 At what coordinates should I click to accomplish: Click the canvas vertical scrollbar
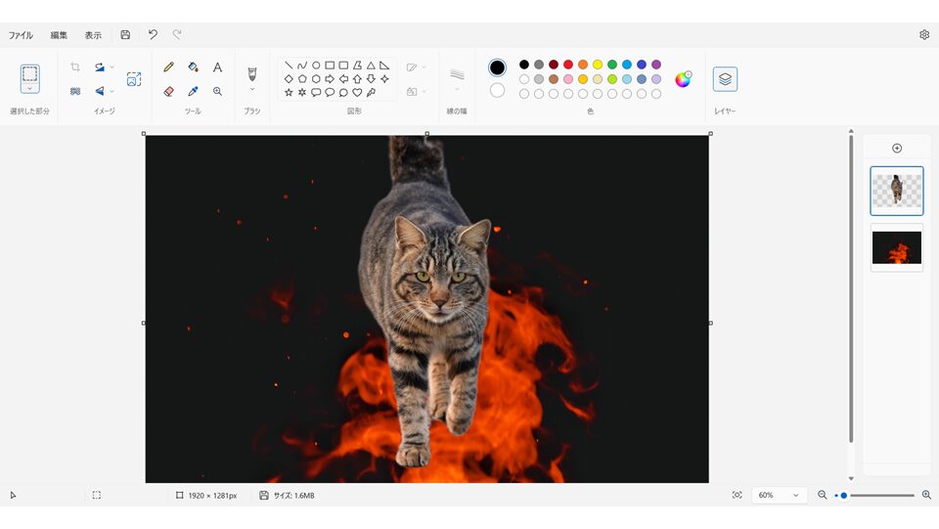851,289
